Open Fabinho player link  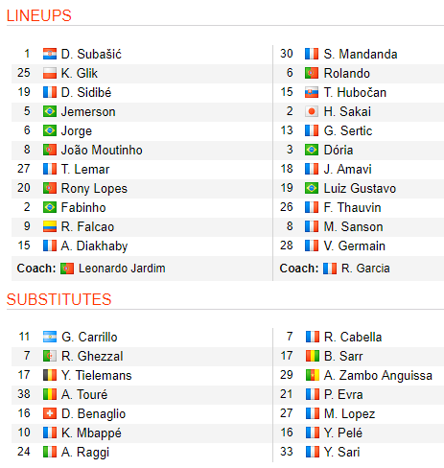83,207
